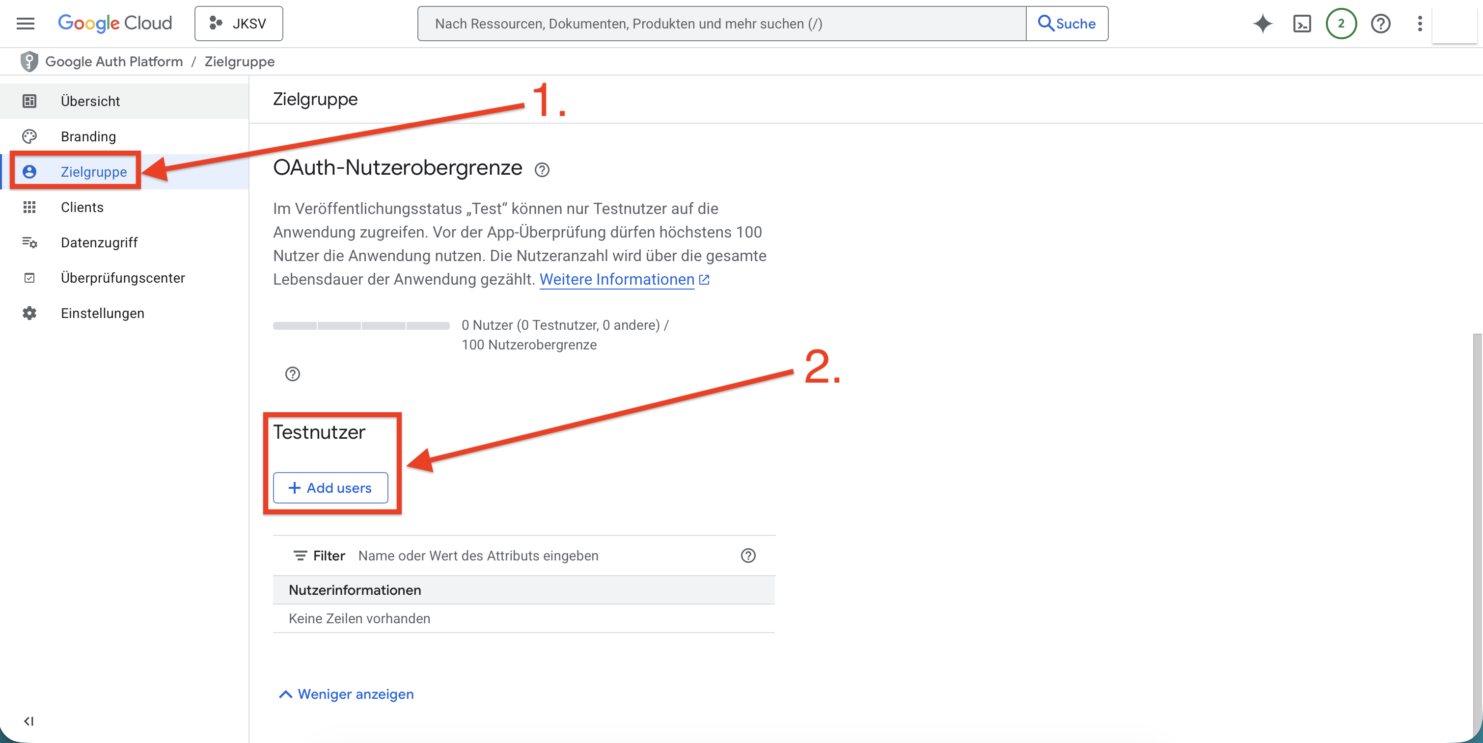Click help icon below the user quota bar
1483x743 pixels.
293,374
